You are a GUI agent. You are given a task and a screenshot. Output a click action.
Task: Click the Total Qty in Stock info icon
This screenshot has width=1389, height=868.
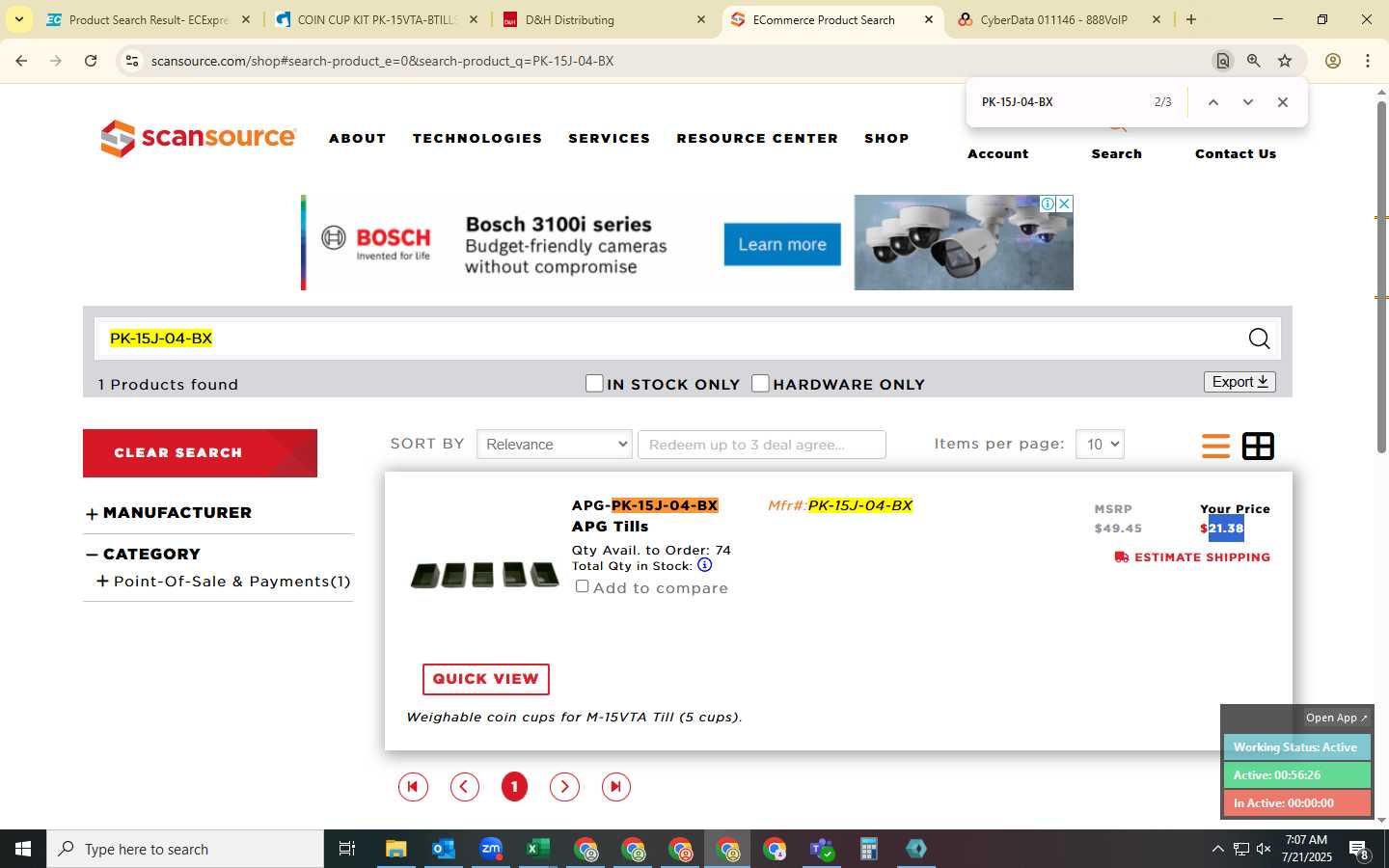click(x=704, y=565)
